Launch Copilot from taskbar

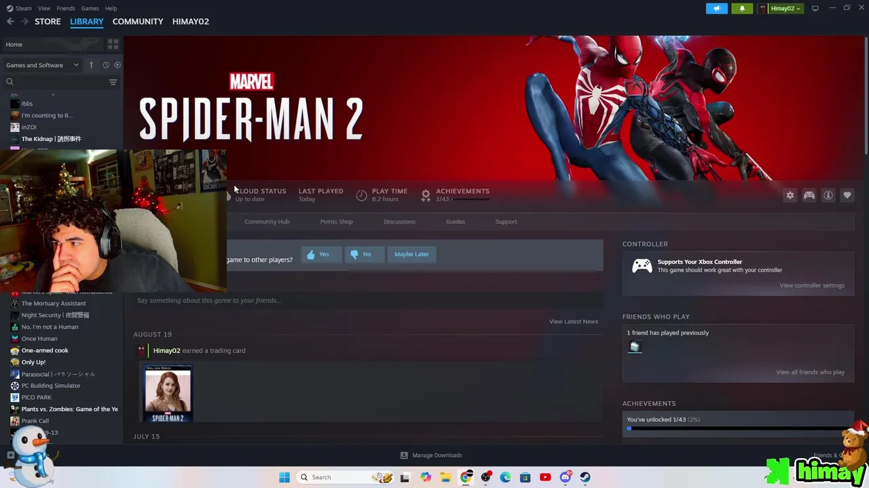pyautogui.click(x=426, y=477)
